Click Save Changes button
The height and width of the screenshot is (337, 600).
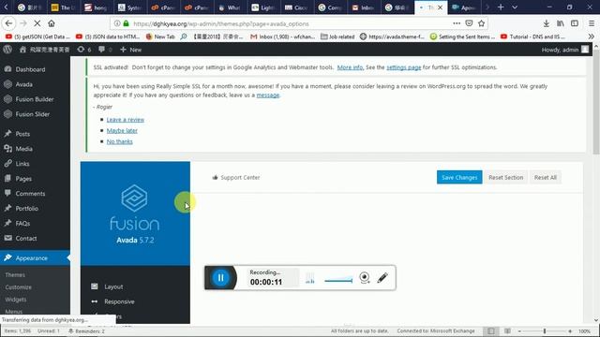(459, 177)
